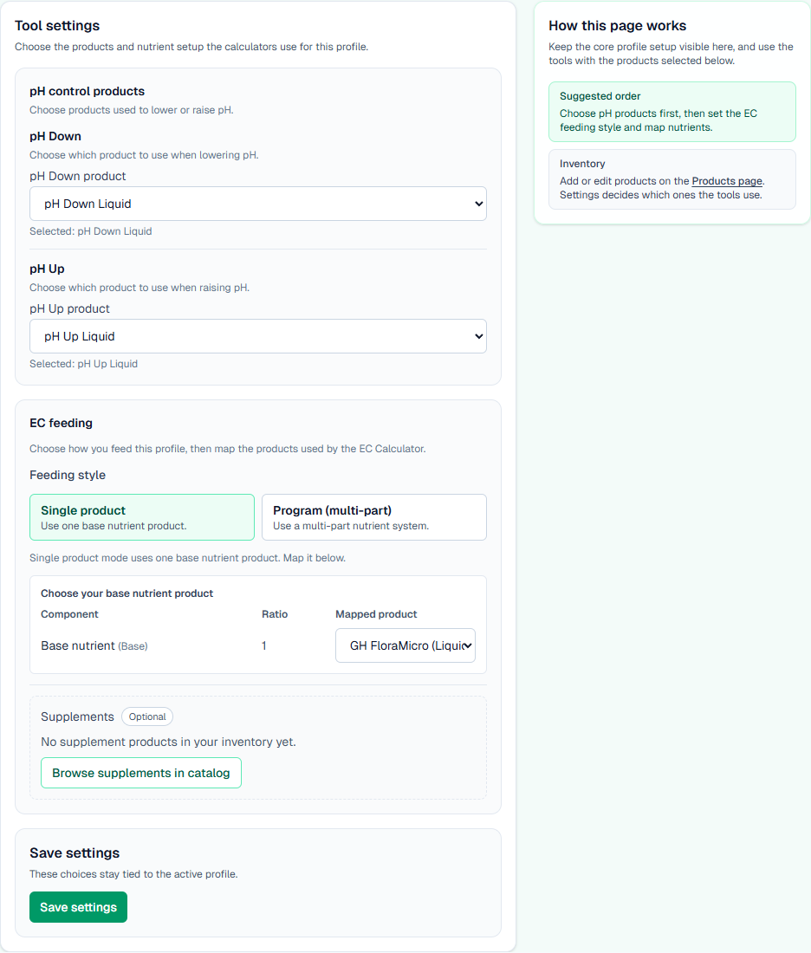Click the pH Down Liquid dropdown arrow

479,204
